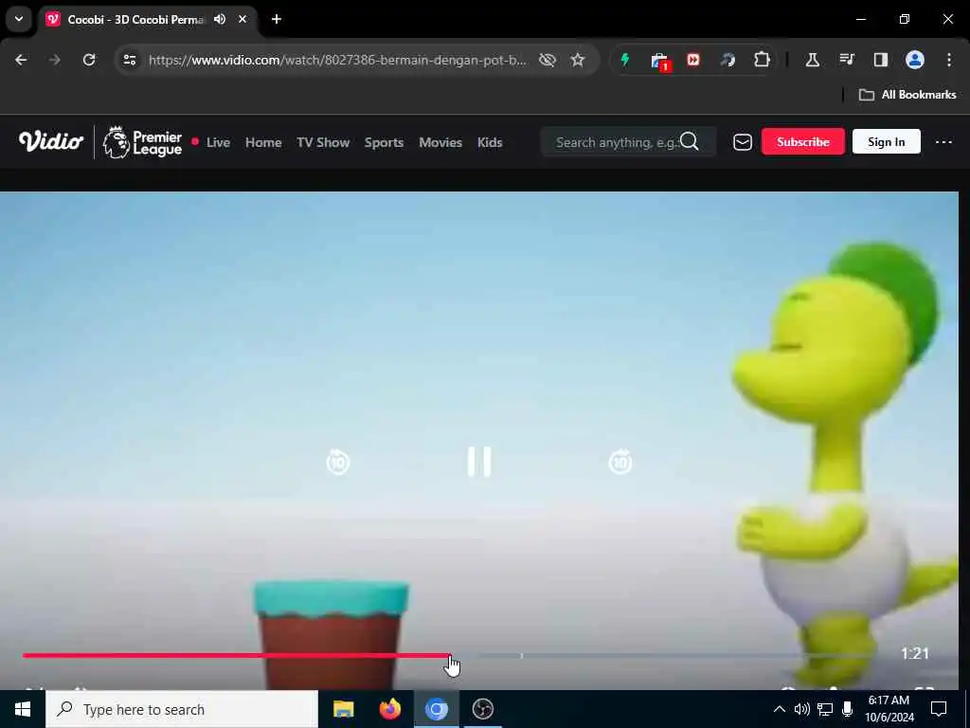Click the vidio.com URL address bar
Image resolution: width=970 pixels, height=728 pixels.
click(338, 60)
